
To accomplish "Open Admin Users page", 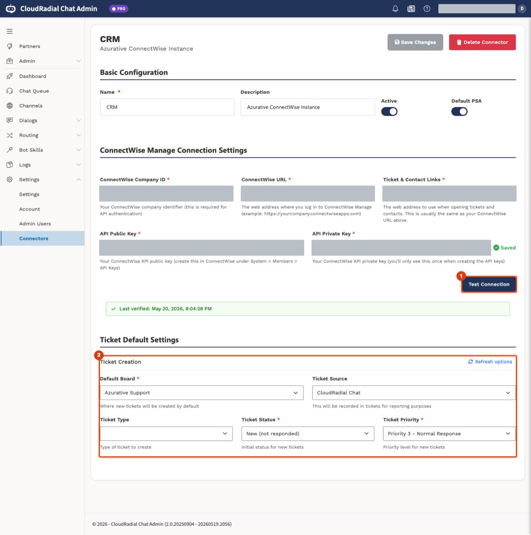I will pos(35,224).
